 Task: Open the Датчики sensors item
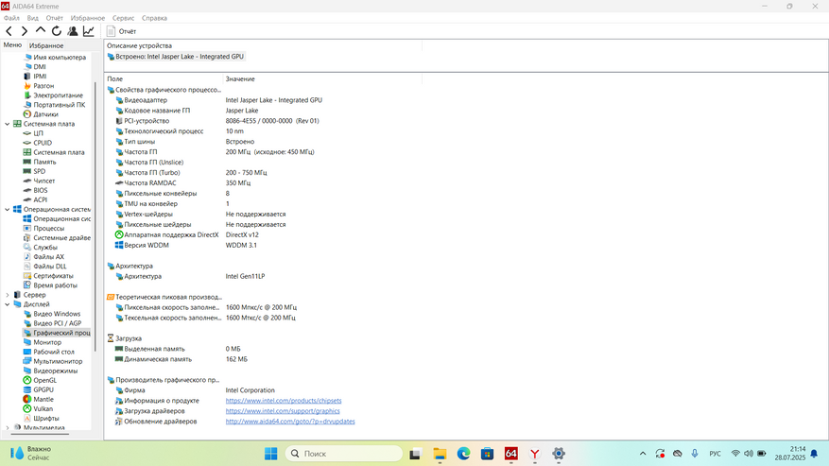41,114
